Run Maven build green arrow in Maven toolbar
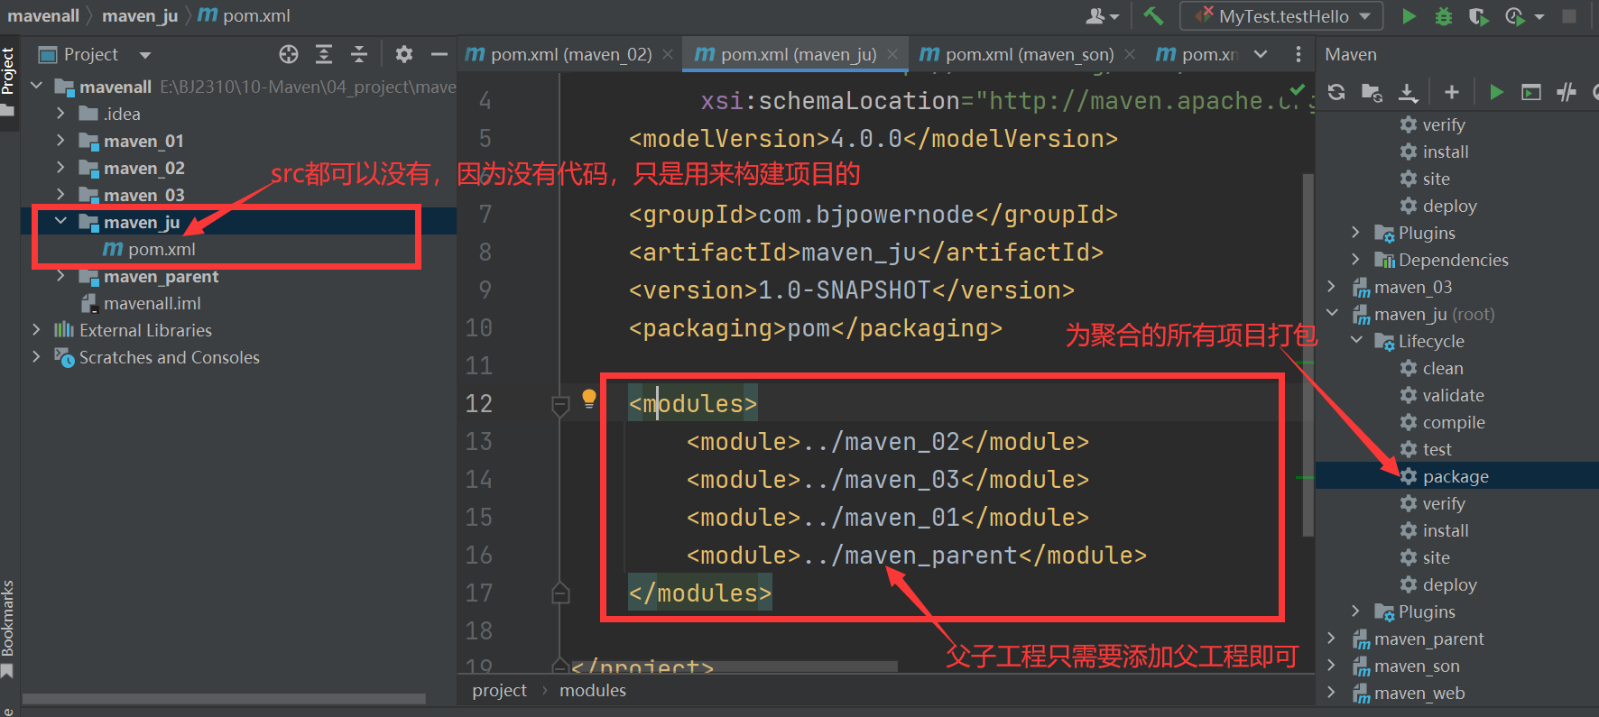This screenshot has height=717, width=1599. 1496,92
